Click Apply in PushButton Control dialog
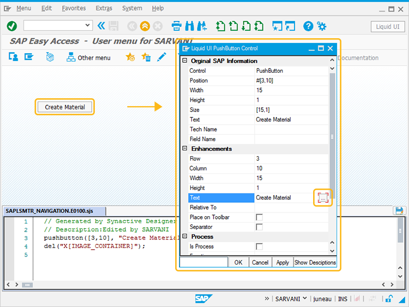409x307 pixels. click(282, 262)
